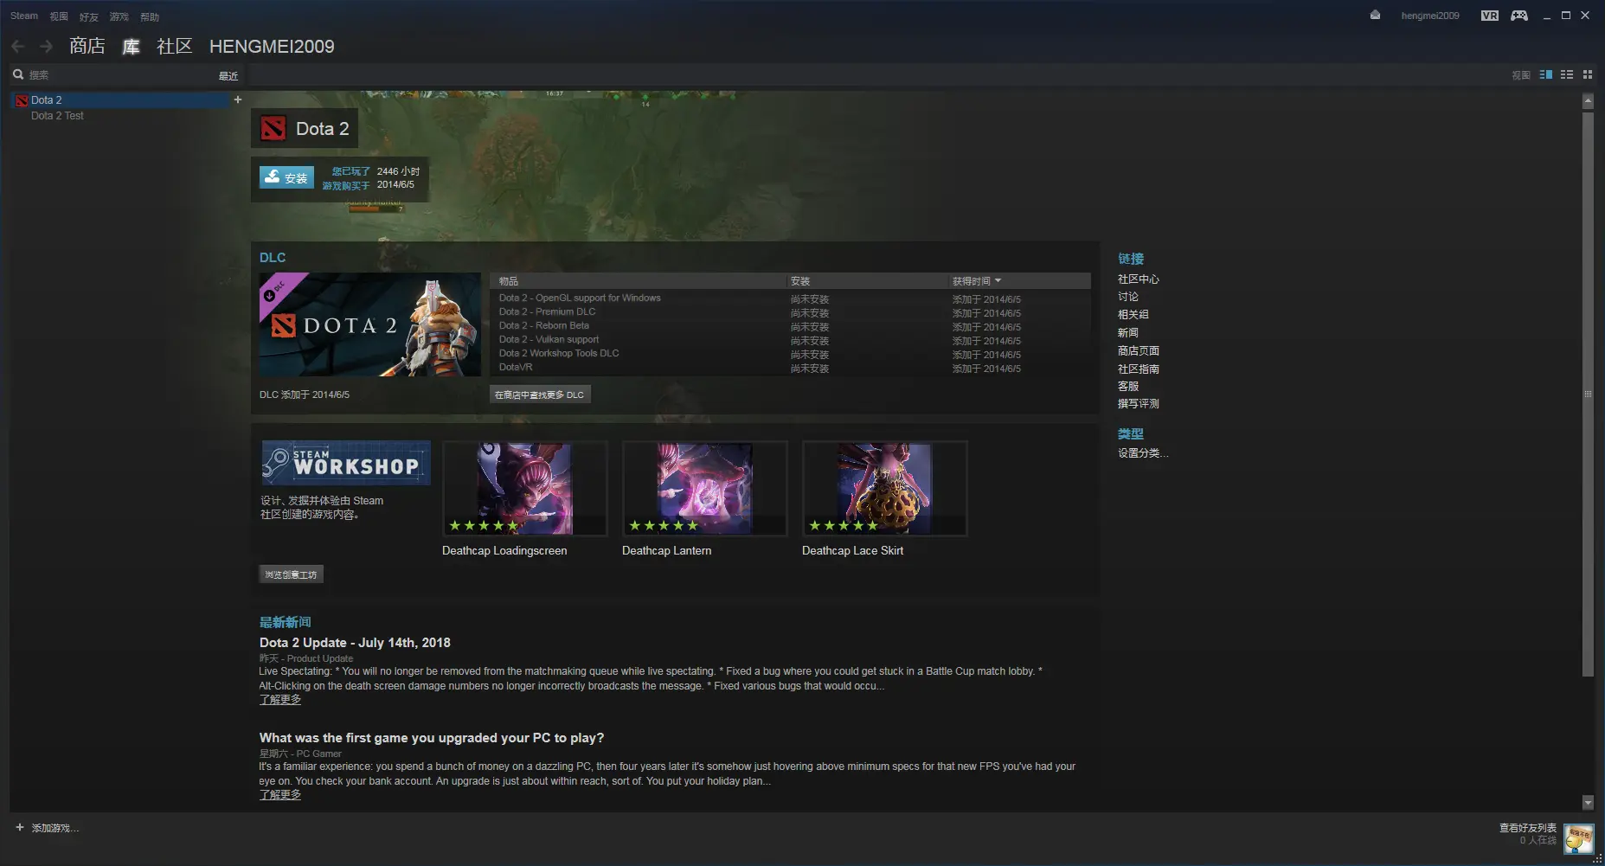The image size is (1605, 866).
Task: Click the DOTA 2 DLC banner image
Action: [370, 324]
